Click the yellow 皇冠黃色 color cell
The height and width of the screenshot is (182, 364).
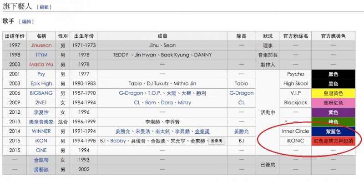tap(333, 93)
